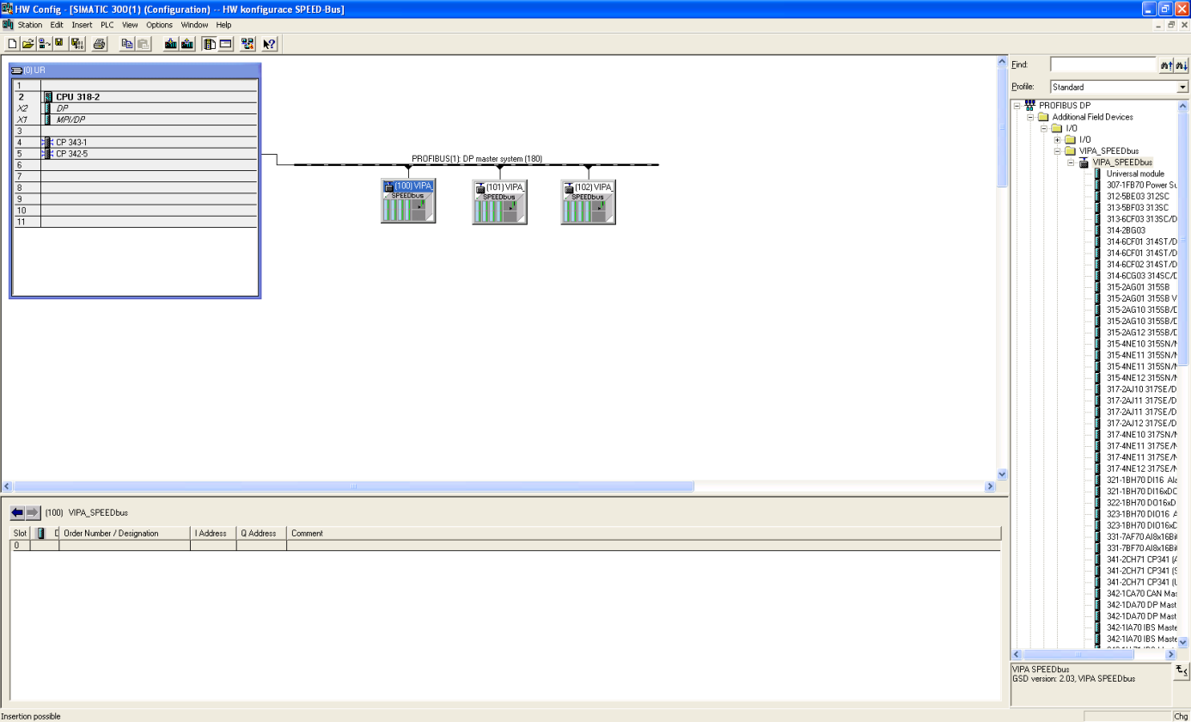Open the Edit menu
Viewport: 1191px width, 722px height.
tap(57, 25)
